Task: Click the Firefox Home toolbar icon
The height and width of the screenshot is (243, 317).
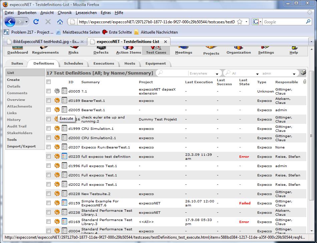Action: click(60, 22)
